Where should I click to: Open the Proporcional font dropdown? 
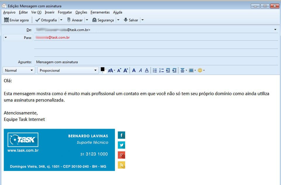pos(95,70)
